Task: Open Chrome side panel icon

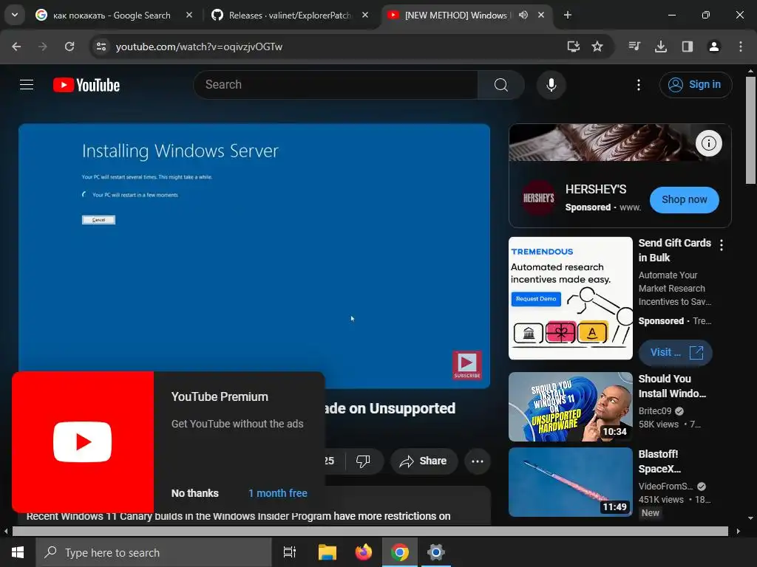Action: (x=688, y=47)
